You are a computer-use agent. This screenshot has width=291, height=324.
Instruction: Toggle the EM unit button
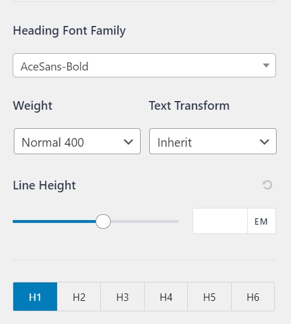coord(261,221)
